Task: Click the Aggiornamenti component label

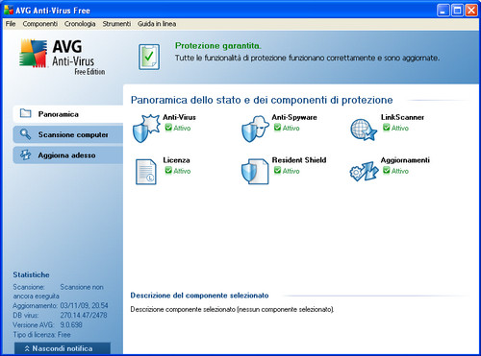Action: 405,160
